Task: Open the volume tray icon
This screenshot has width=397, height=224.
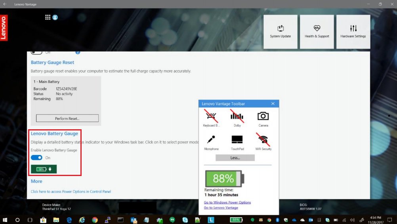Action: click(352, 220)
